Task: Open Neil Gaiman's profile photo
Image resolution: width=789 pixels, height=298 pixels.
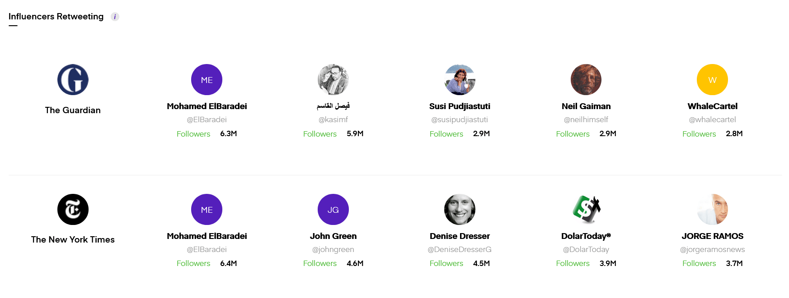Action: (586, 80)
